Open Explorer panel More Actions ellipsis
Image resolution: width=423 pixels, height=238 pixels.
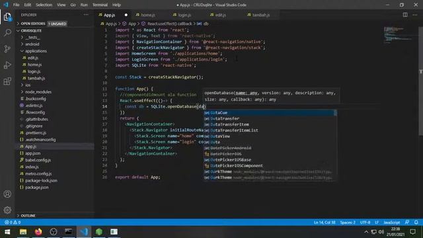click(86, 15)
